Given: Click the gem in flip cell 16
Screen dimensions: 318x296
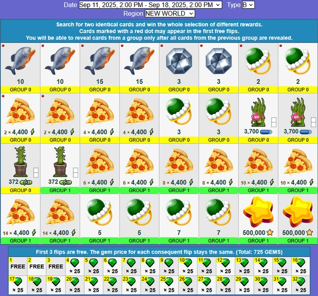Looking at the screenshot, I should pyautogui.click(x=301, y=263).
